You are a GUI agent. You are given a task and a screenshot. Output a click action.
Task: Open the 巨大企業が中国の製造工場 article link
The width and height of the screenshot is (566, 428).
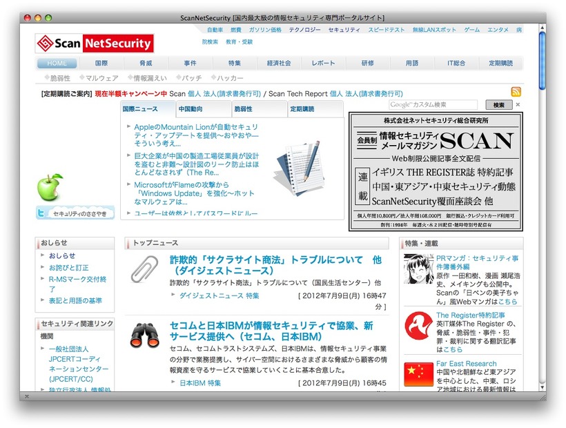pos(197,164)
